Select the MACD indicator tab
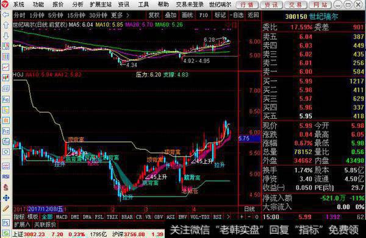This screenshot has width=366, height=238. pyautogui.click(x=62, y=217)
